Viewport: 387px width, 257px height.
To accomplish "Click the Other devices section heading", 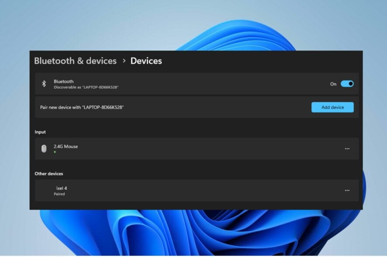I will pyautogui.click(x=49, y=174).
